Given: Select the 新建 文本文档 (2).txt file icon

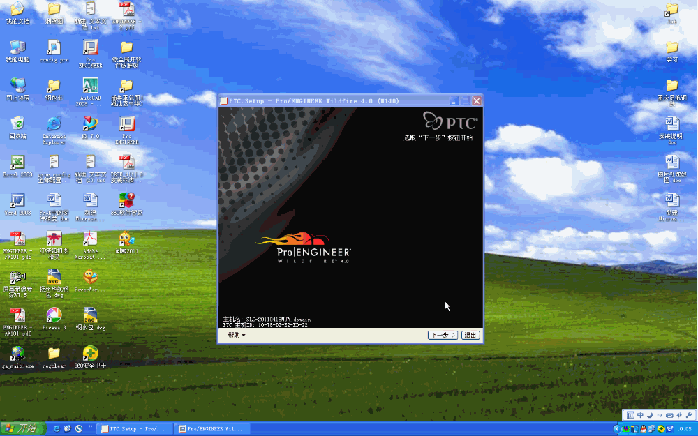Looking at the screenshot, I should 90,169.
